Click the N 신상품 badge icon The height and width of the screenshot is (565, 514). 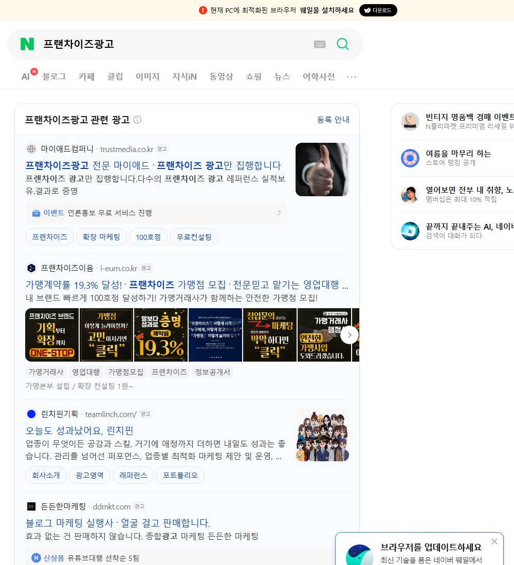36,558
